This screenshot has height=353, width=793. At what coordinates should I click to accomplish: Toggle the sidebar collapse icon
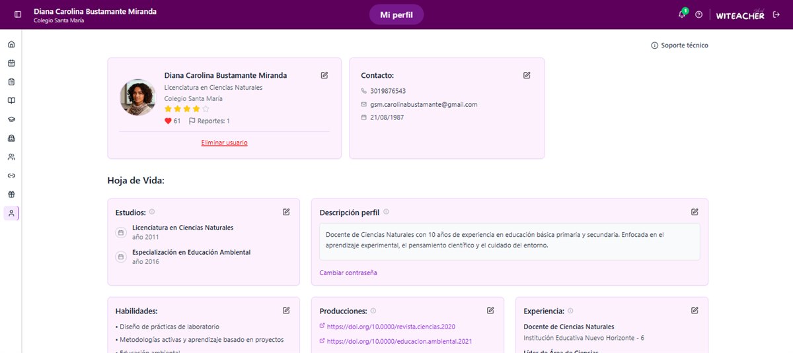pos(18,15)
